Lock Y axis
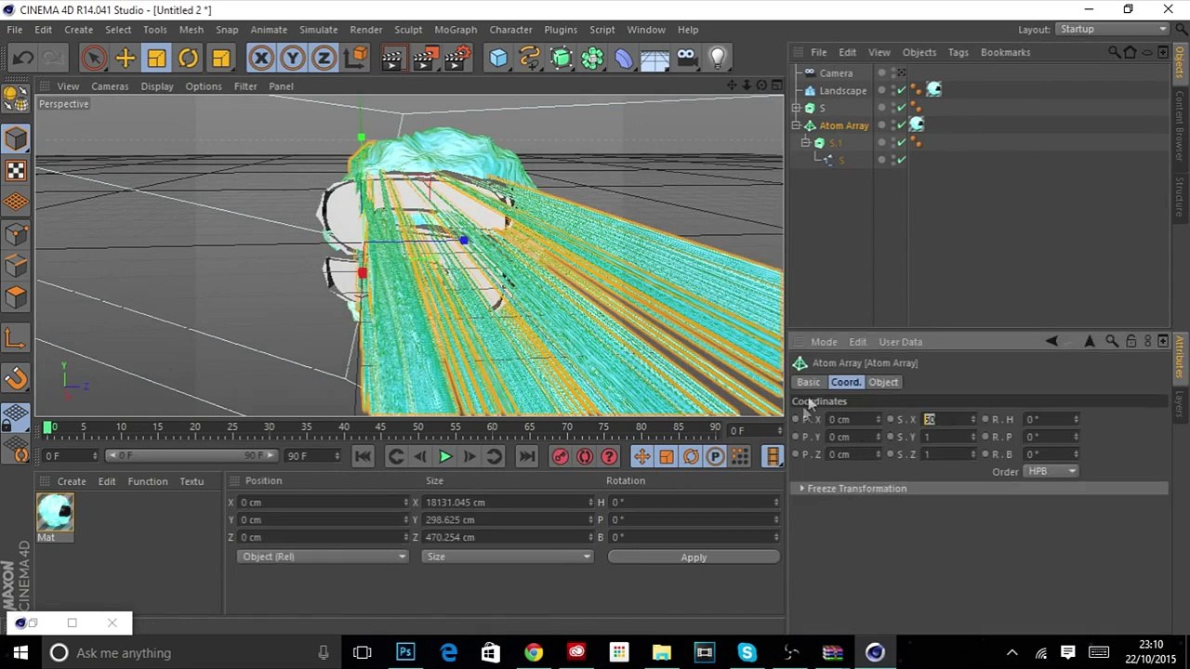1190x669 pixels. pos(292,59)
